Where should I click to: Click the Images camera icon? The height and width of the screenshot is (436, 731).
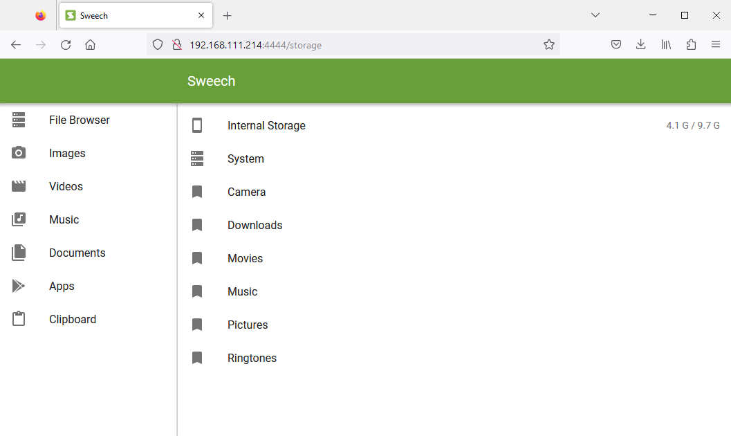point(19,152)
